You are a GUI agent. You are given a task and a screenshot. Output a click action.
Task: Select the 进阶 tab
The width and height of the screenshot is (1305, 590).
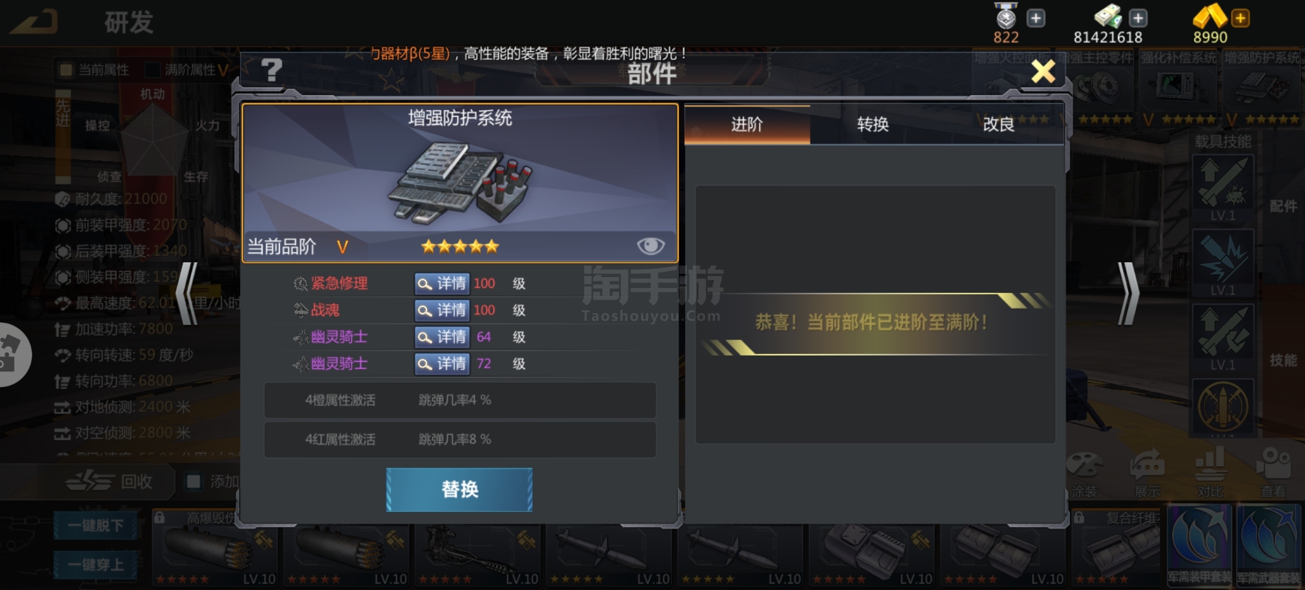coord(747,125)
